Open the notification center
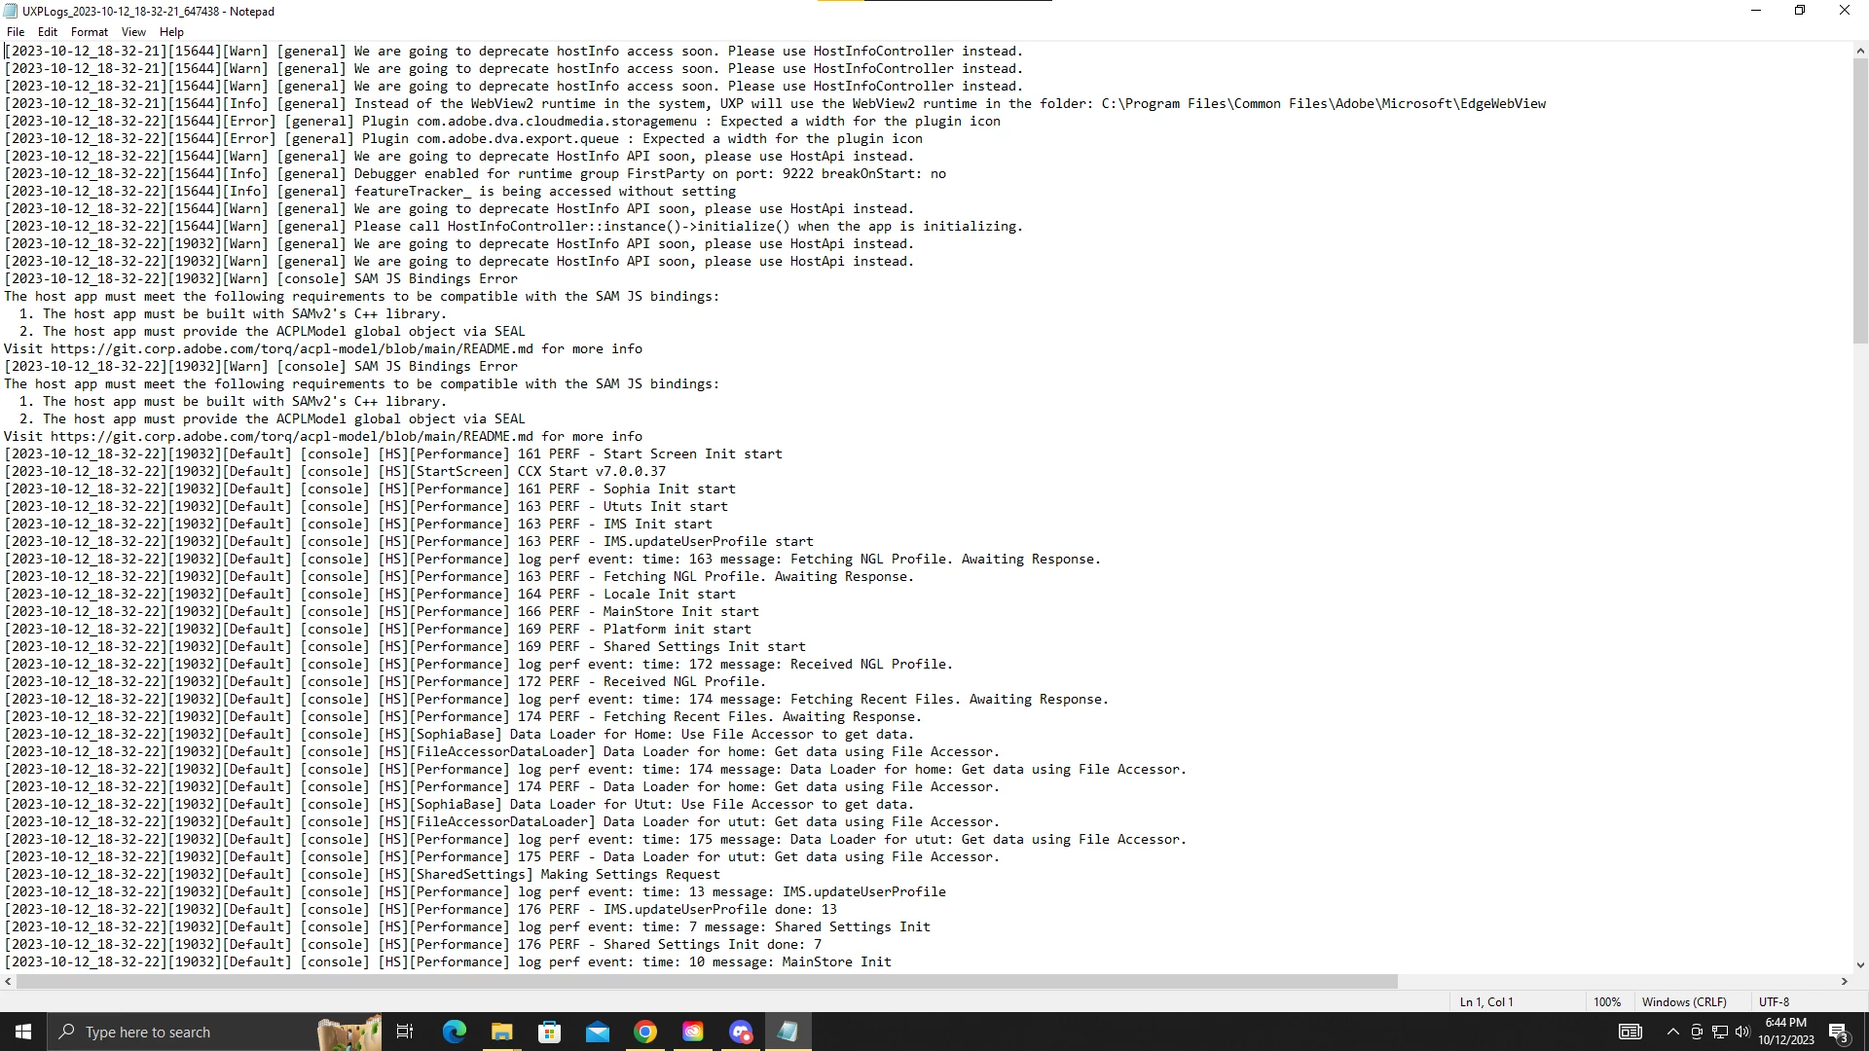1869x1051 pixels. tap(1839, 1032)
